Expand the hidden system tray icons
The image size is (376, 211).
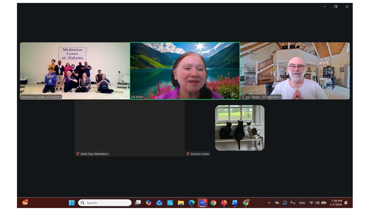tap(269, 203)
